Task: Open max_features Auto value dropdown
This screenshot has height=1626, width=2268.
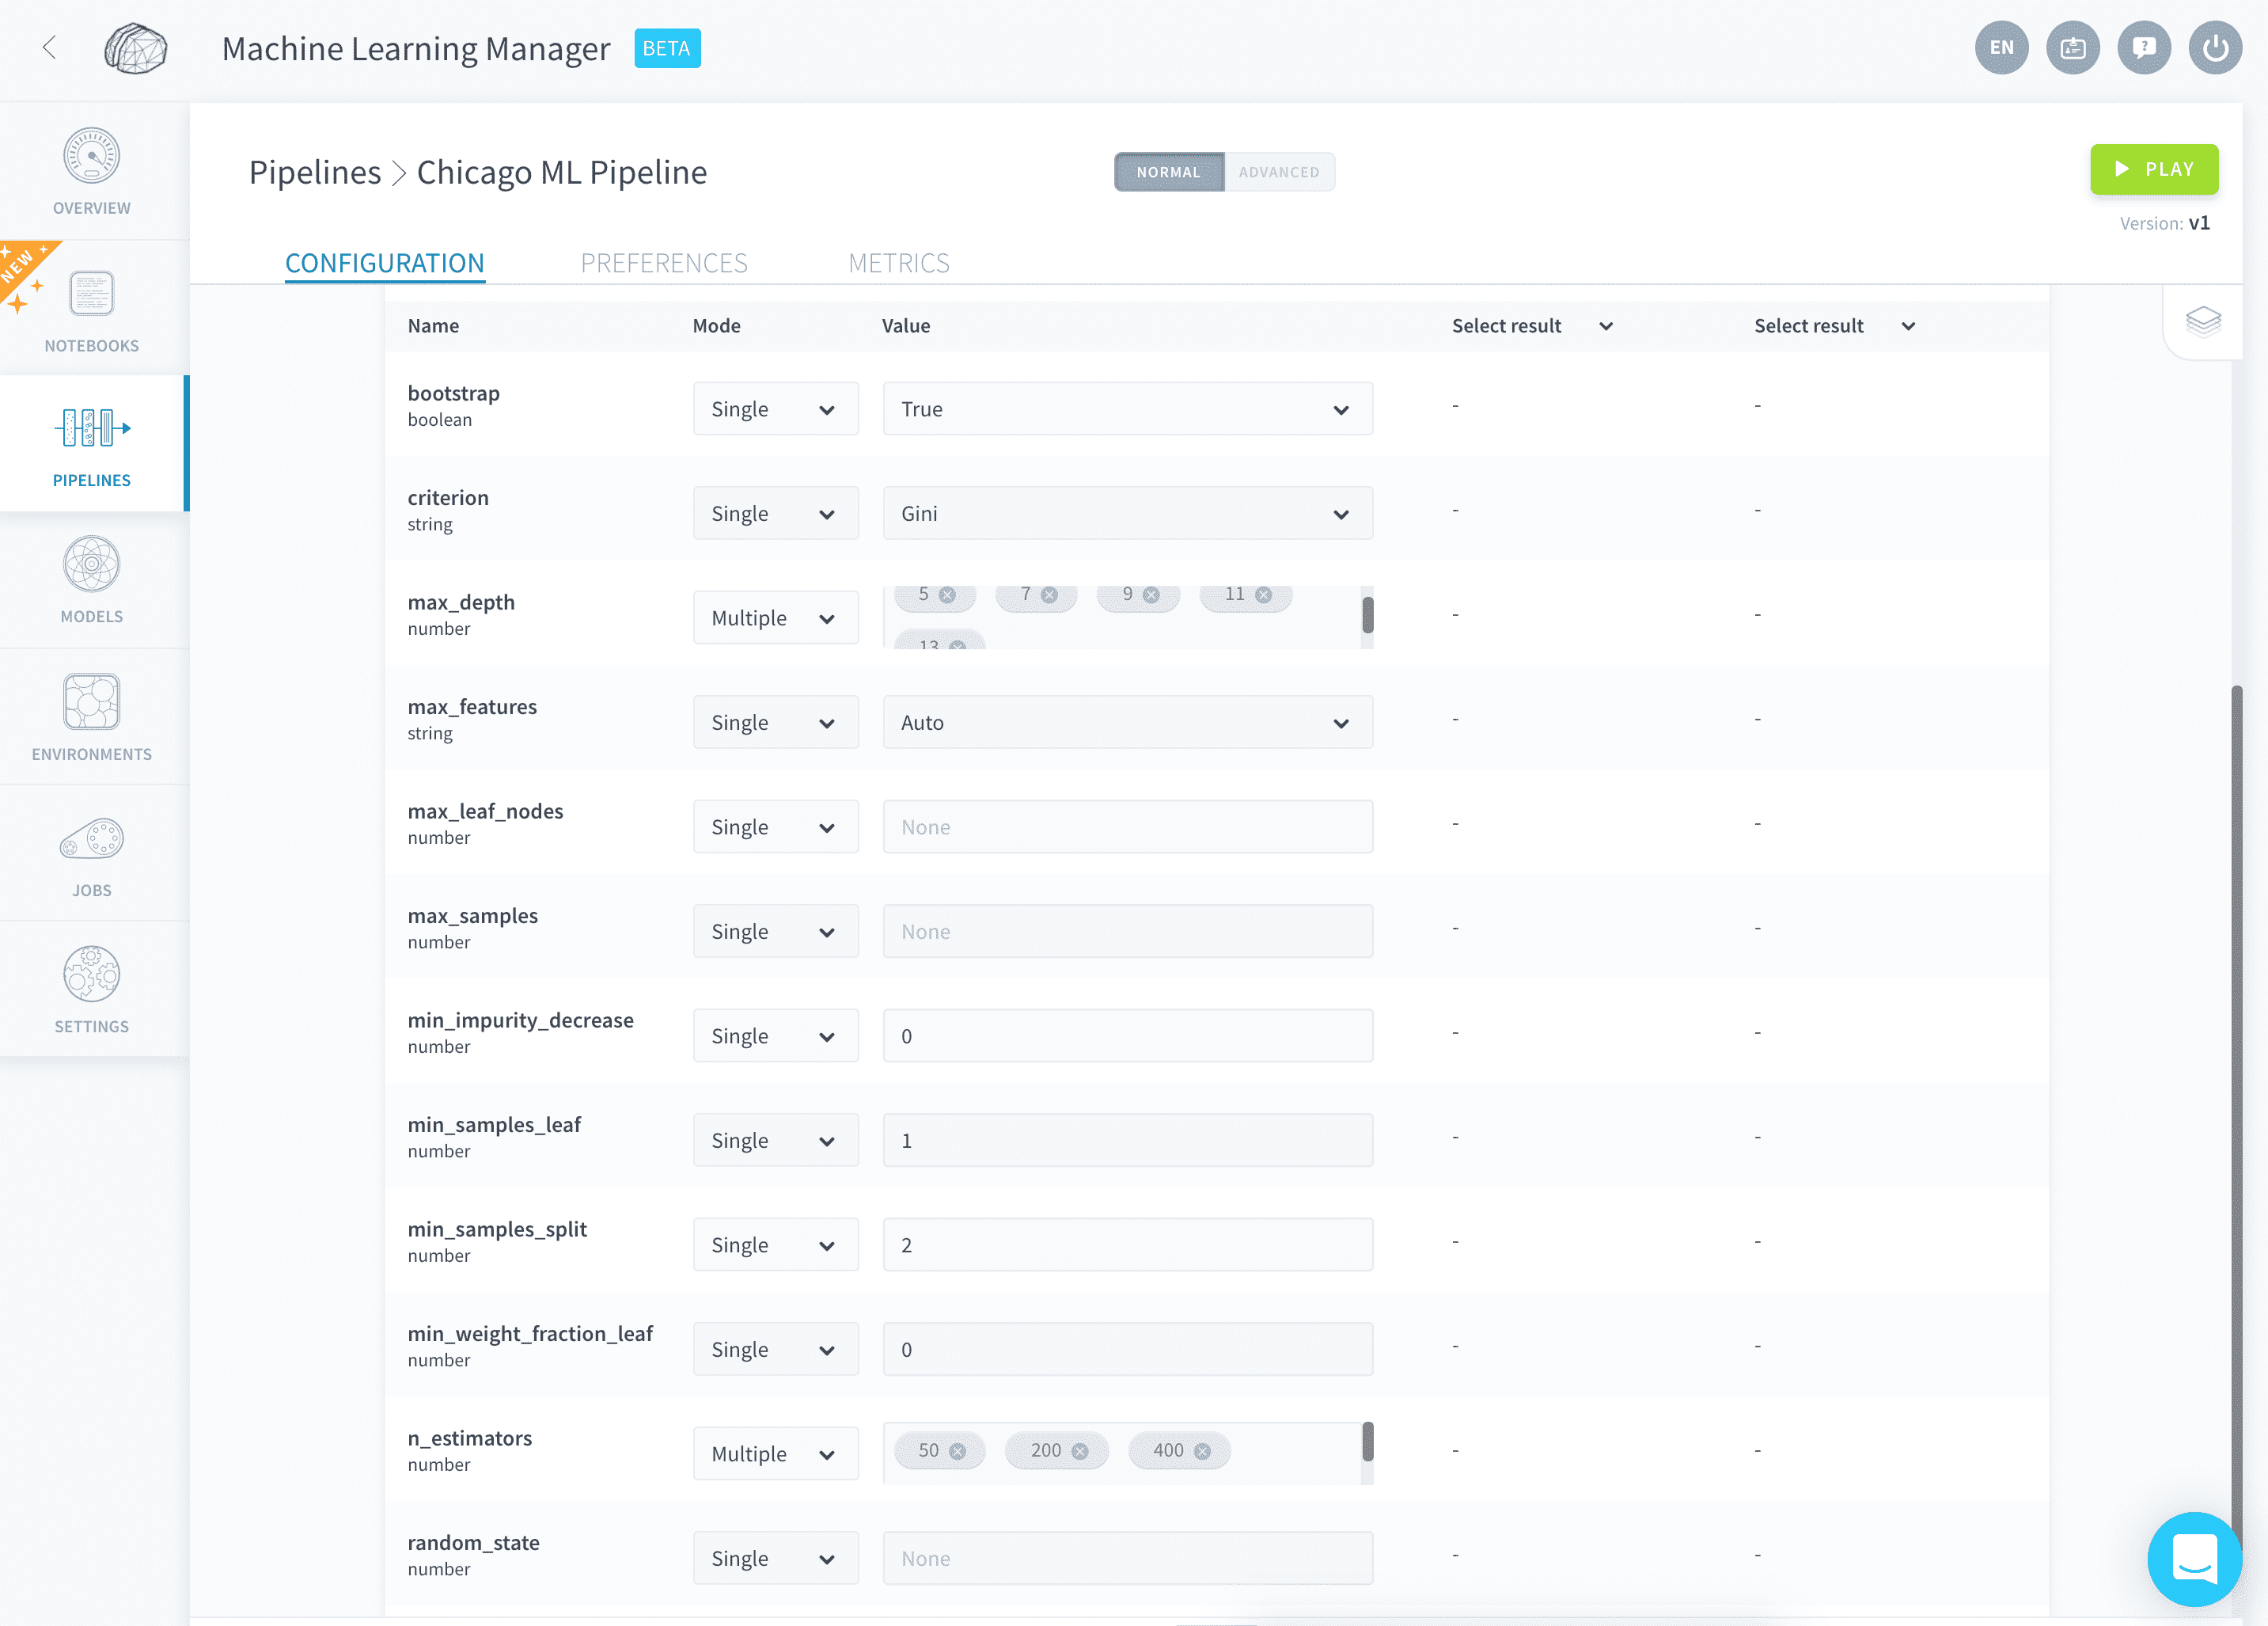Action: (x=1127, y=723)
